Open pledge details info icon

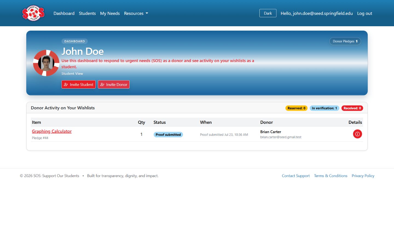357,134
